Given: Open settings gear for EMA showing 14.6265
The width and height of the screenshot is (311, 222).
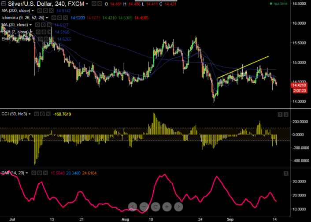Looking at the screenshot, I should click(x=46, y=39).
